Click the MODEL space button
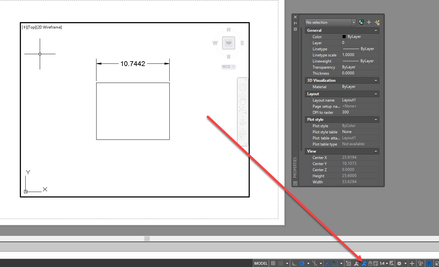Image resolution: width=439 pixels, height=267 pixels. click(261, 263)
